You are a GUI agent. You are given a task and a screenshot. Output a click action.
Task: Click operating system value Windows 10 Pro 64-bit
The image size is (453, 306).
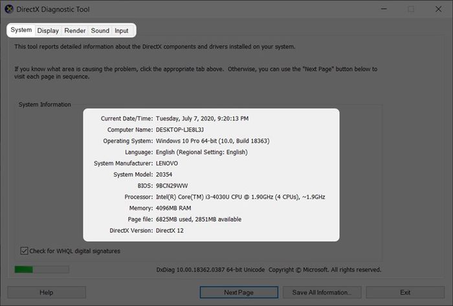click(x=186, y=141)
